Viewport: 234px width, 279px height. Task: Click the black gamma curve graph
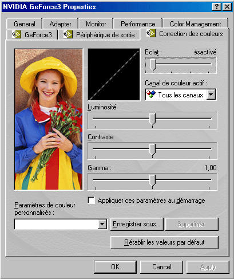[114, 74]
